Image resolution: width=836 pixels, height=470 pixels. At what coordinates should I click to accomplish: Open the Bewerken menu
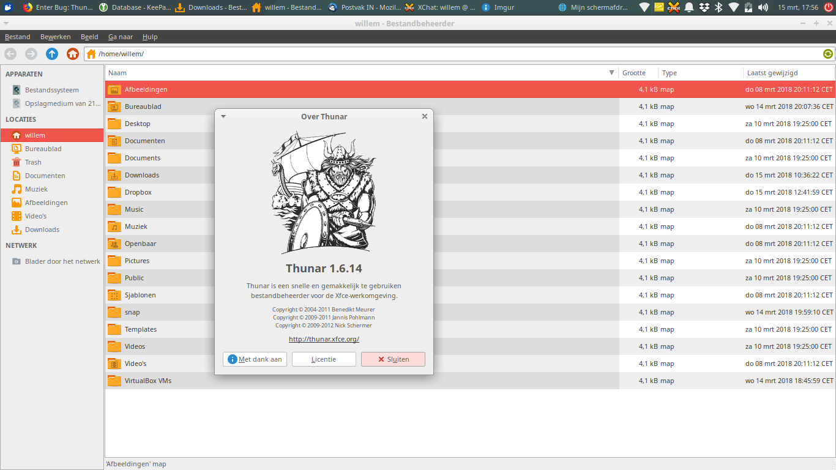point(55,37)
